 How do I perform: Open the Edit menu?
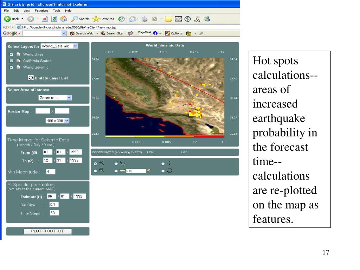tap(16, 11)
